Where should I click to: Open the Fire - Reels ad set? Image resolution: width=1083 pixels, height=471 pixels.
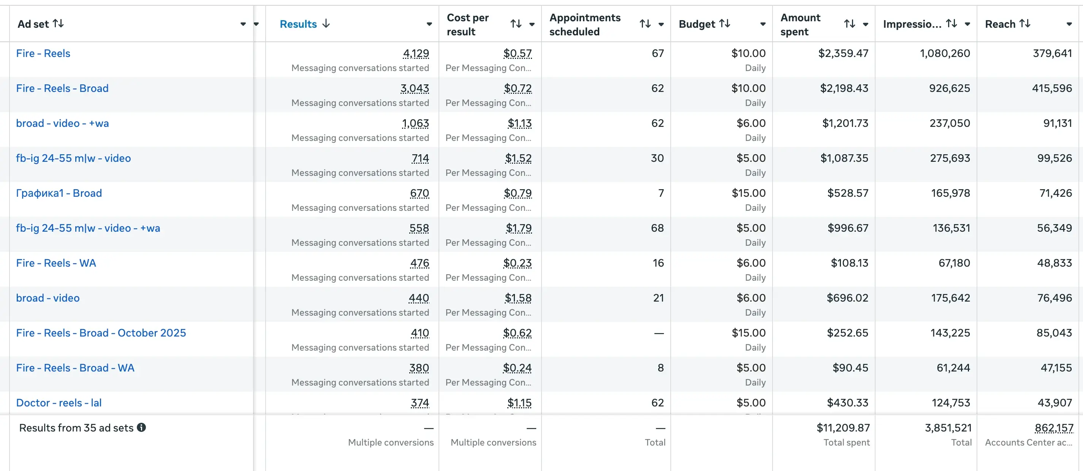pyautogui.click(x=43, y=53)
